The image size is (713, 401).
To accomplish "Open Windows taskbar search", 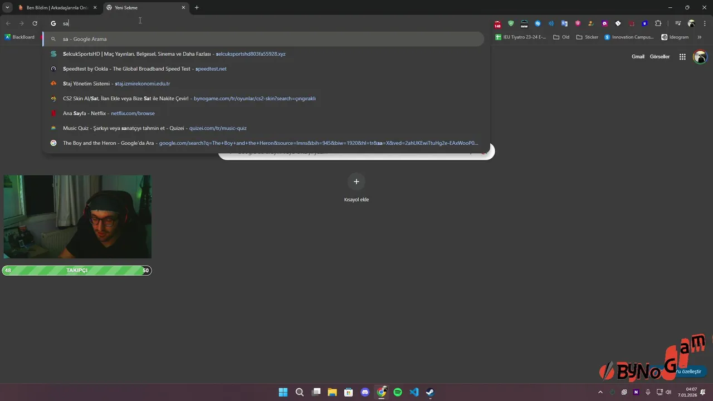I will tap(300, 392).
